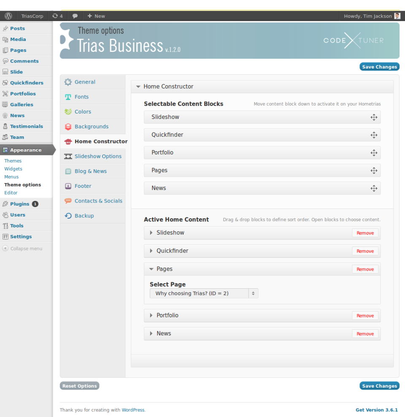Open the Select Page dropdown

pos(204,293)
